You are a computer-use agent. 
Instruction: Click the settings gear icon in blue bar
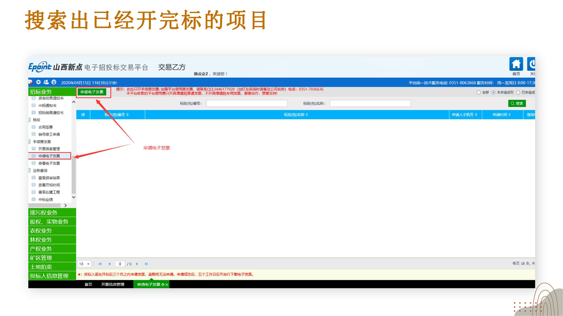[38, 82]
